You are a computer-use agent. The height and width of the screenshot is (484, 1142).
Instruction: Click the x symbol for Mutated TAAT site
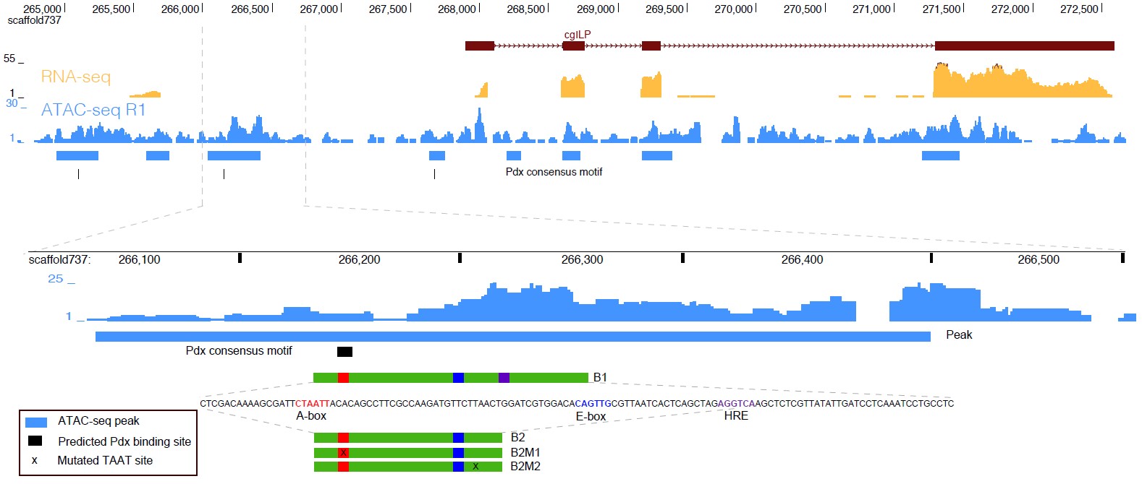pos(34,460)
